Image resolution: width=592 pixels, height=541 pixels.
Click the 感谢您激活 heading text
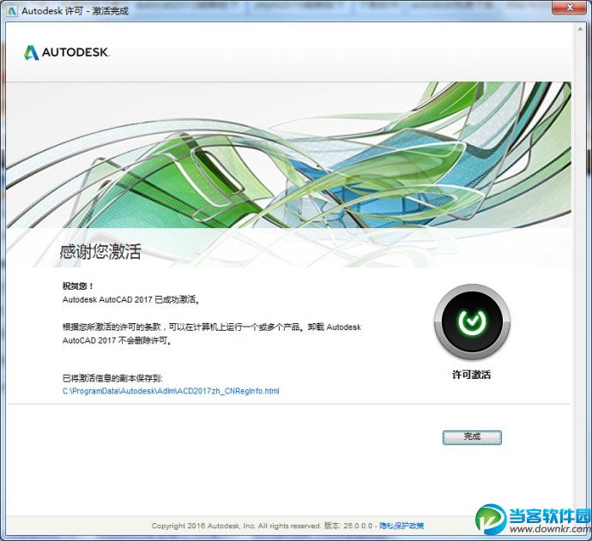click(100, 251)
